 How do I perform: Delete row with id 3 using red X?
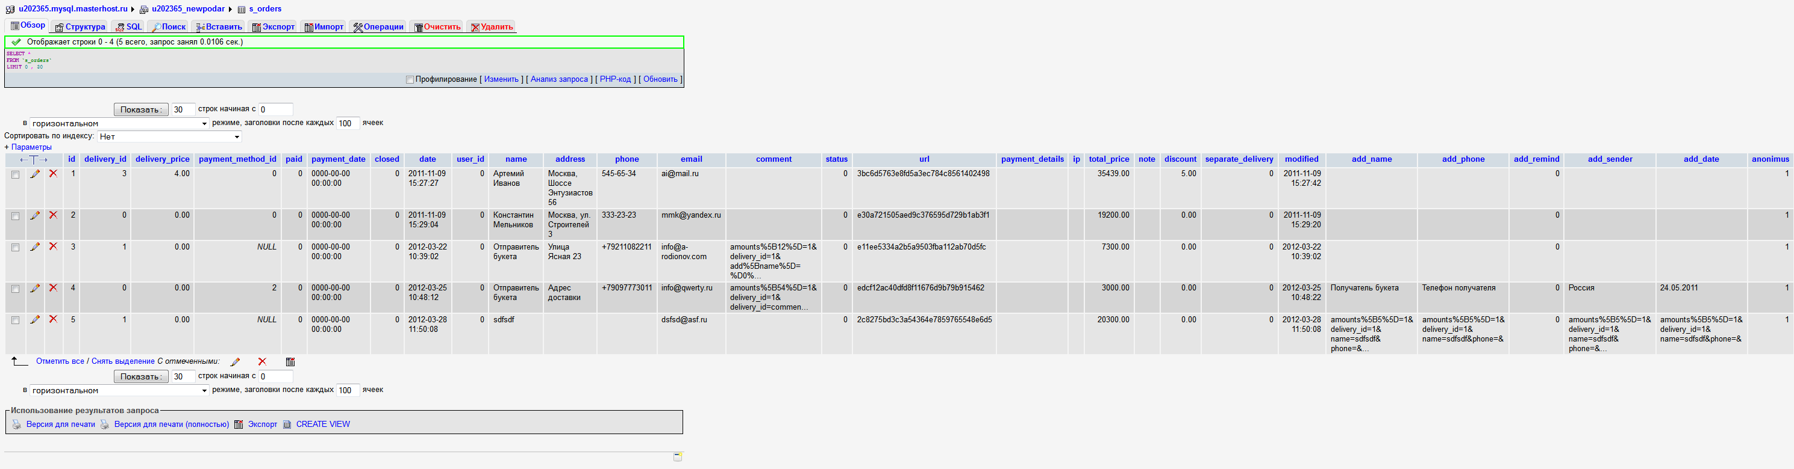[53, 247]
